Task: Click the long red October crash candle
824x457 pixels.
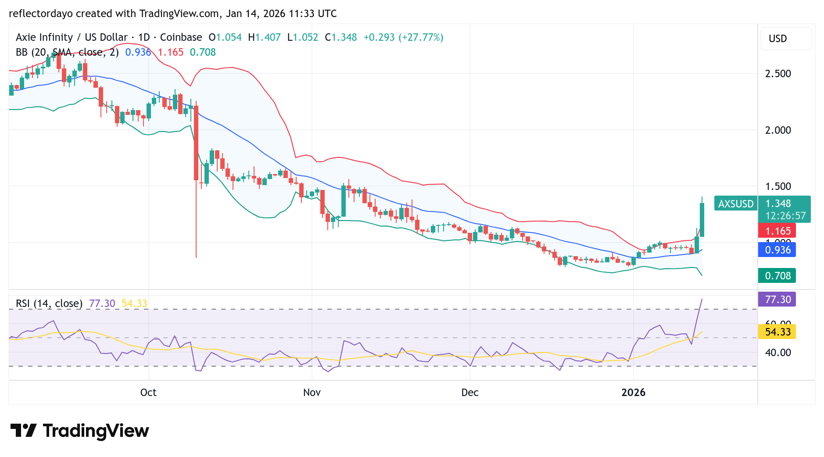Action: [196, 143]
